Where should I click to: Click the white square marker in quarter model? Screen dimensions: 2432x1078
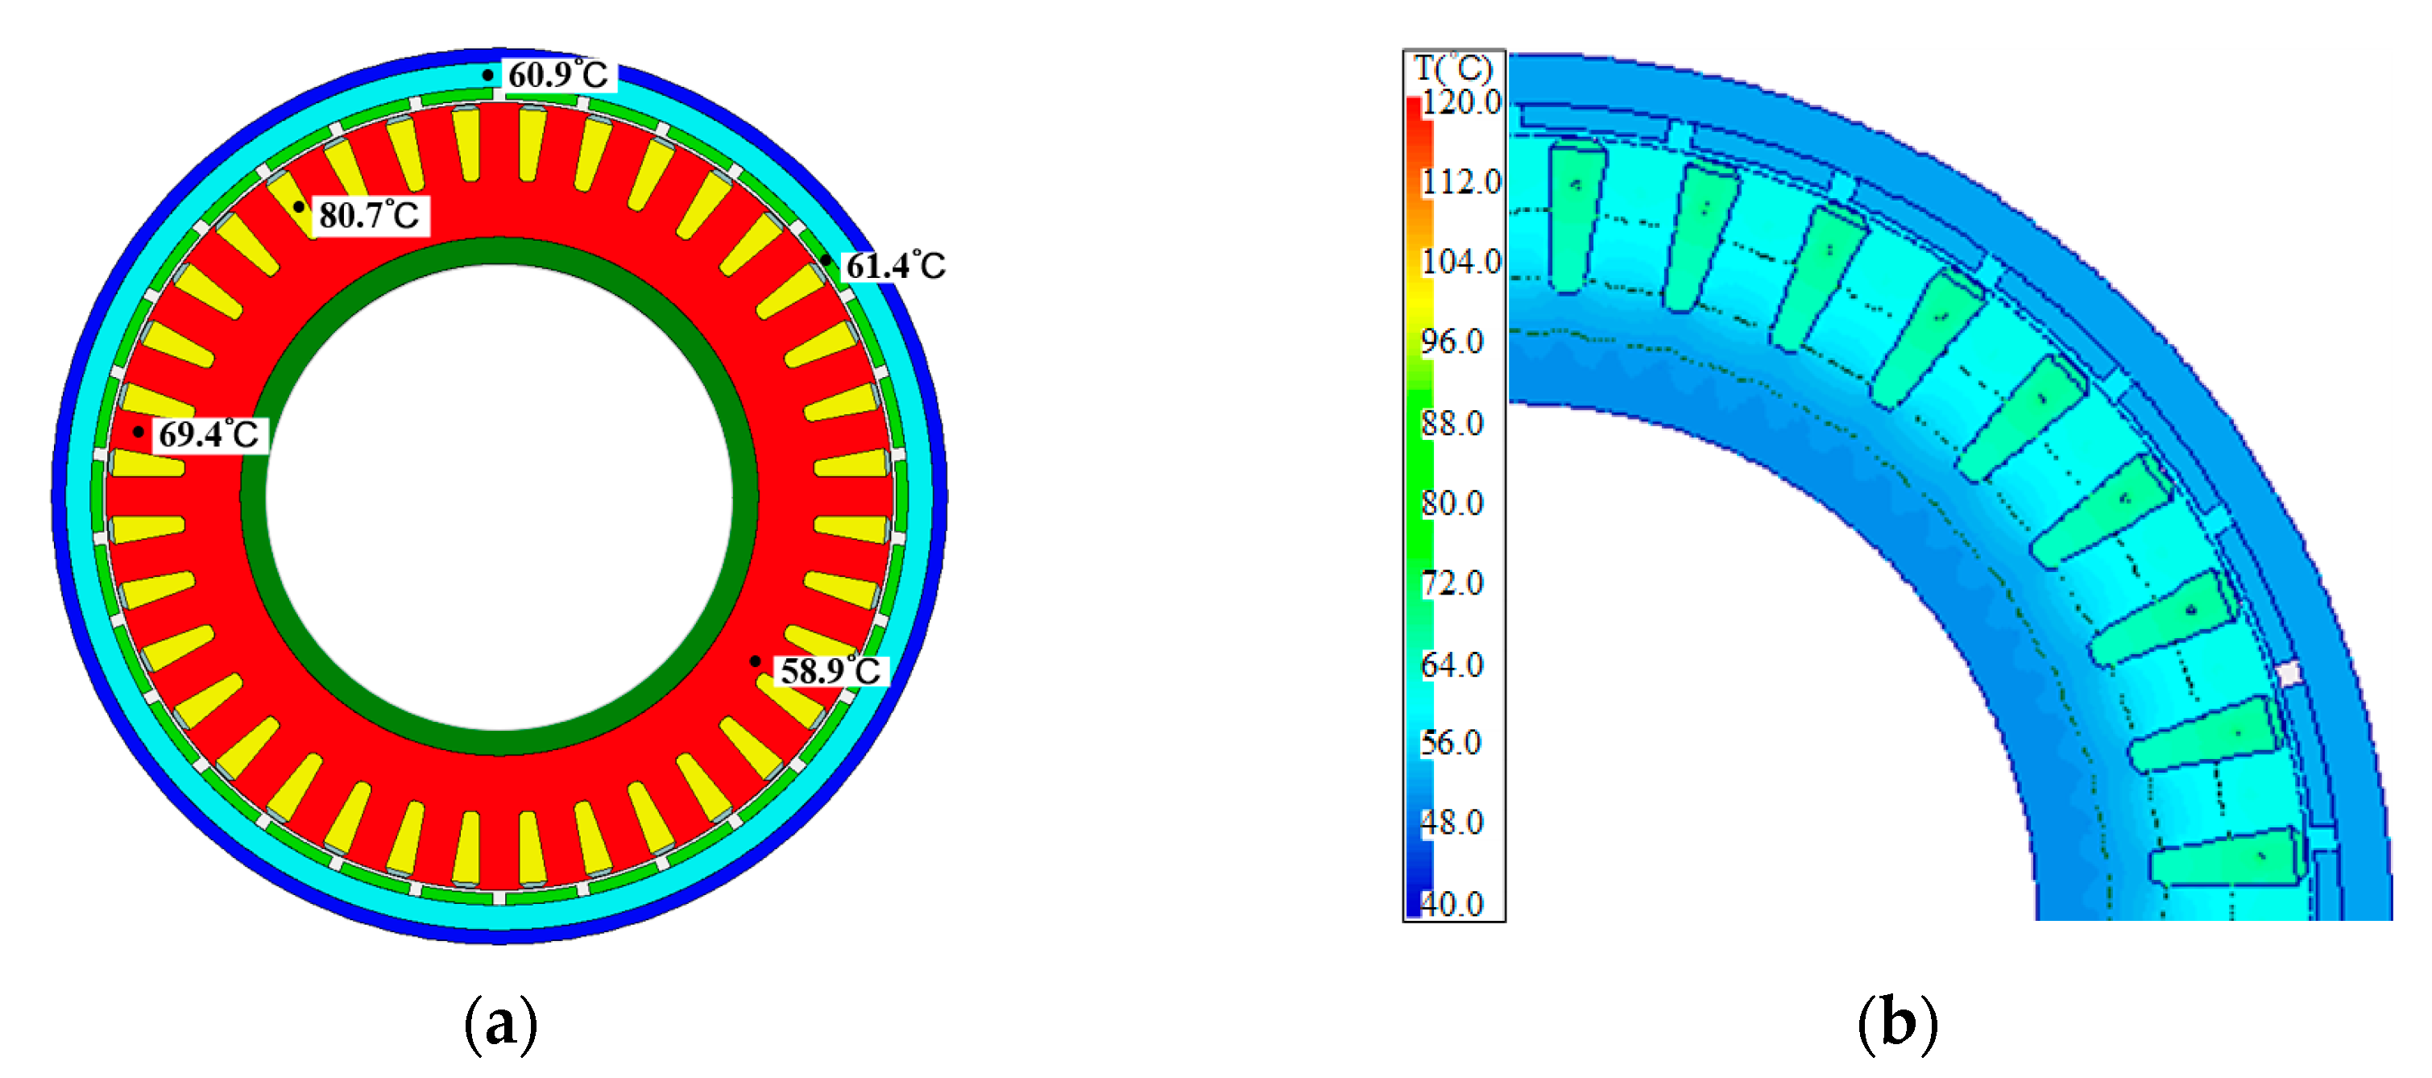click(2289, 674)
